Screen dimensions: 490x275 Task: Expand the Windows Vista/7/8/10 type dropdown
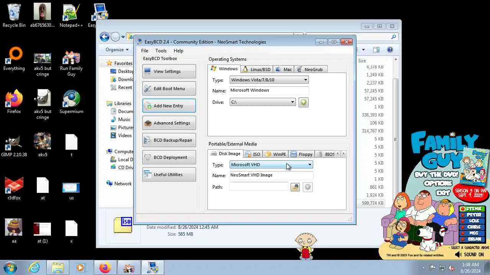(x=269, y=80)
